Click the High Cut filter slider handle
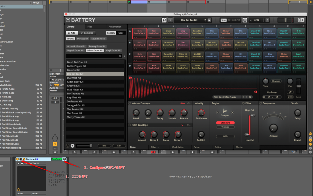The height and width of the screenshot is (196, 313). tap(252, 116)
